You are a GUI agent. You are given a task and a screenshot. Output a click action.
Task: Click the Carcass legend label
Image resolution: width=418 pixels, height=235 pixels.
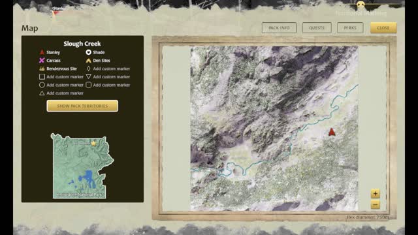click(54, 61)
